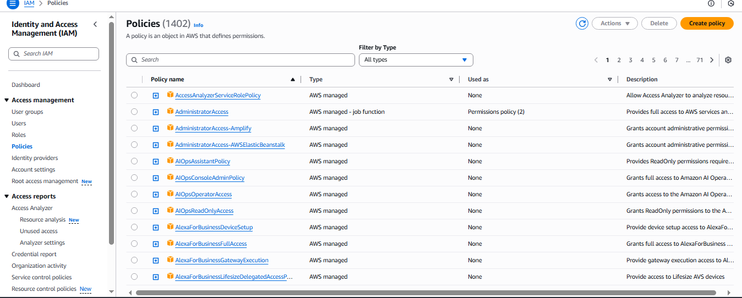This screenshot has height=298, width=742.
Task: Click orange policy icon for AlexaForBusinessGatewayExecution
Action: (x=171, y=260)
